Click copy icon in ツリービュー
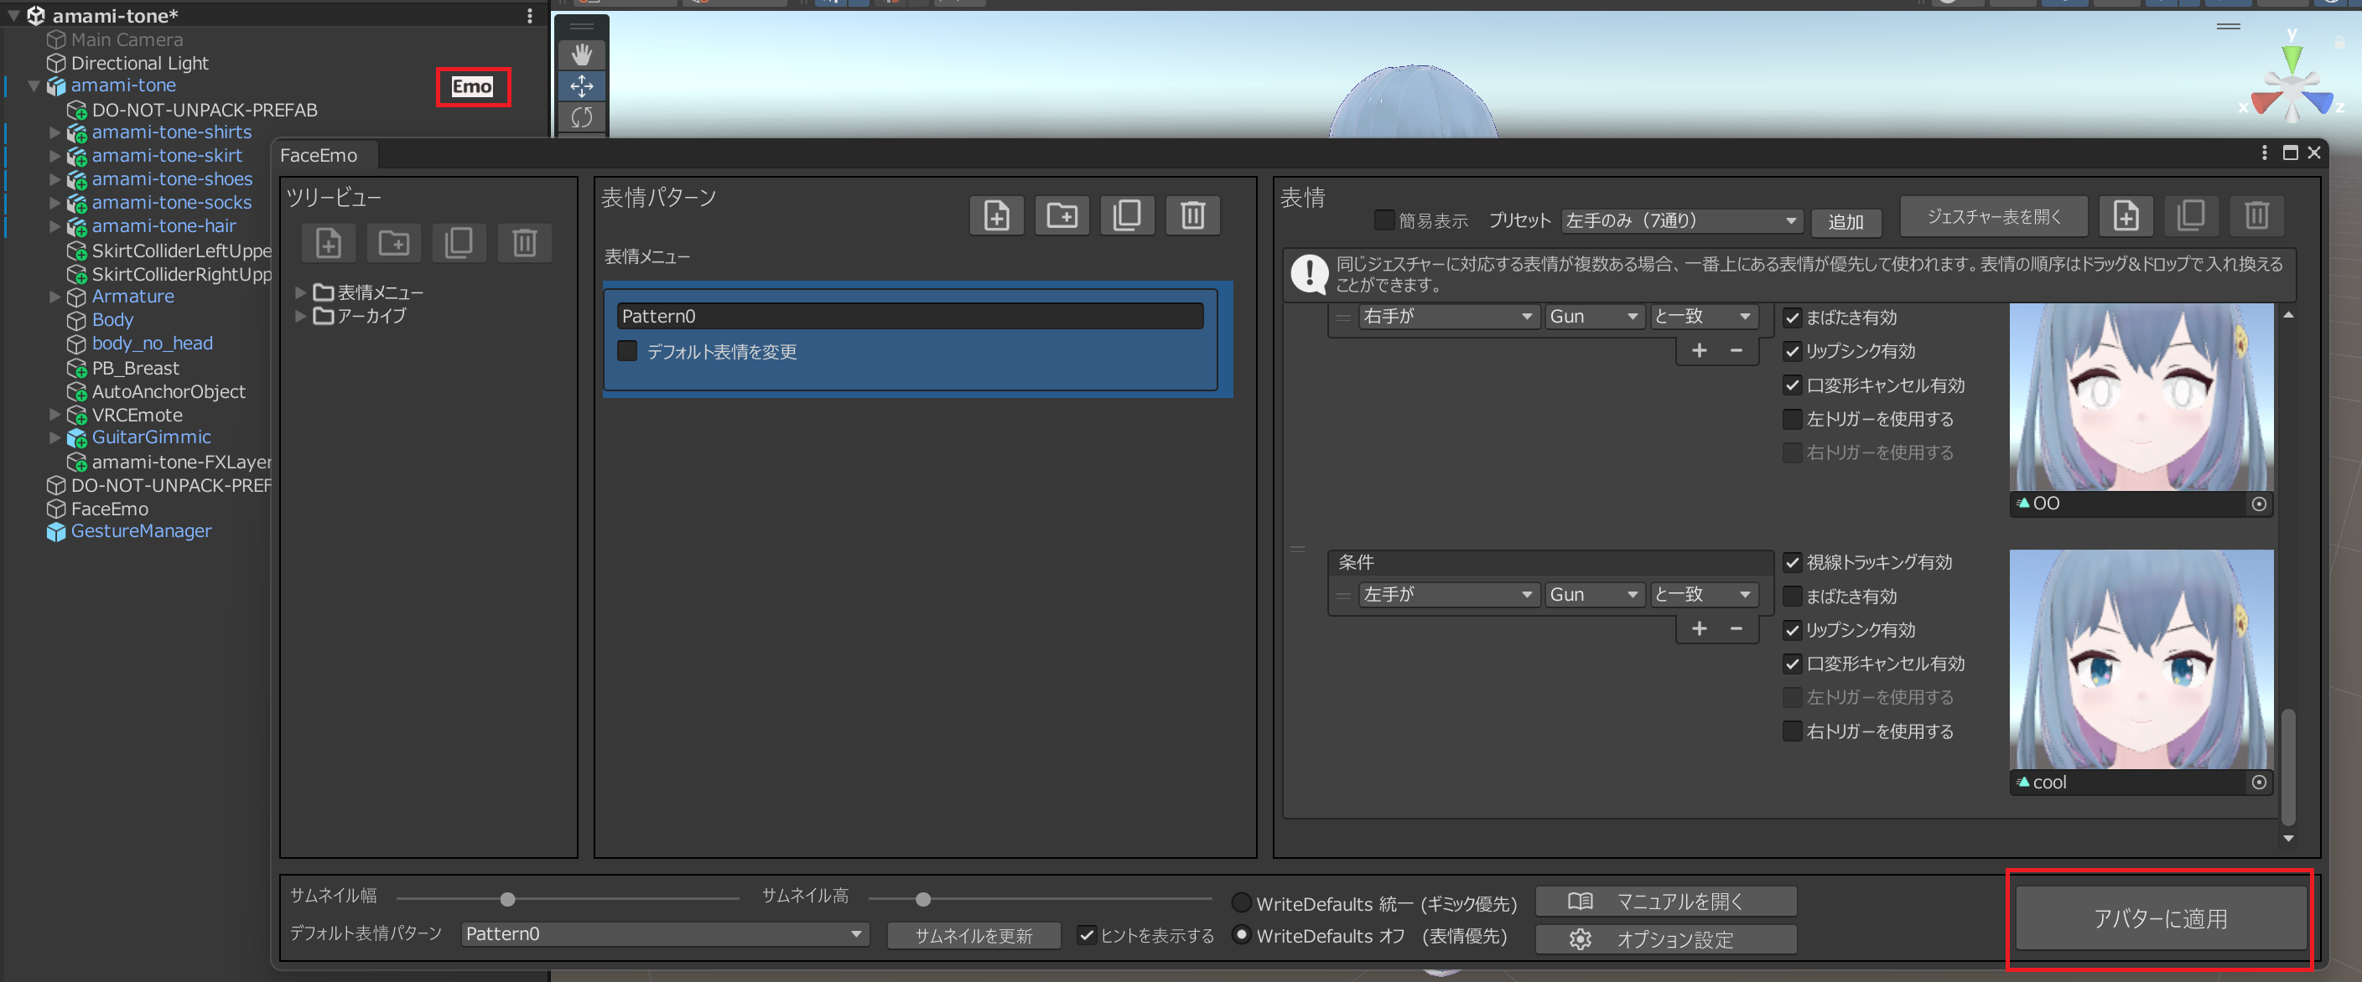This screenshot has width=2362, height=982. [x=459, y=243]
